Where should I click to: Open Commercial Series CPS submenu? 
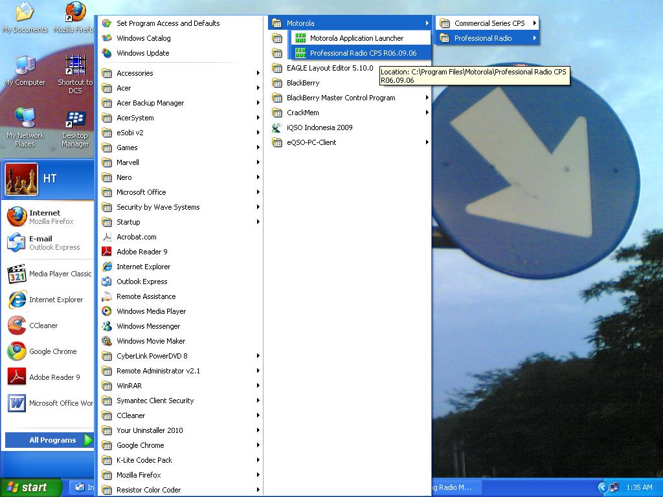coord(488,23)
